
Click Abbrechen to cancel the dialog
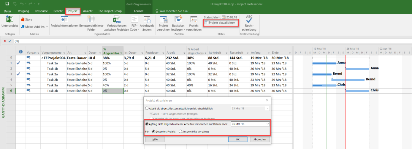click(260, 139)
